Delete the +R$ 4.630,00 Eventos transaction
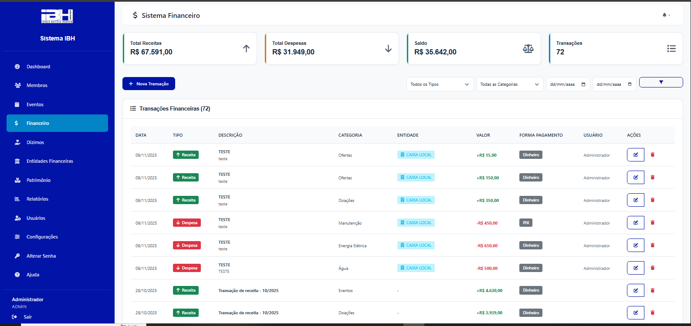Viewport: 691px width, 326px height. point(652,290)
